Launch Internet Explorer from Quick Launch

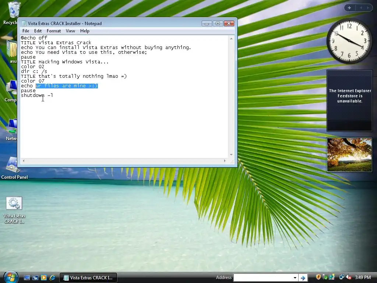coord(52,278)
